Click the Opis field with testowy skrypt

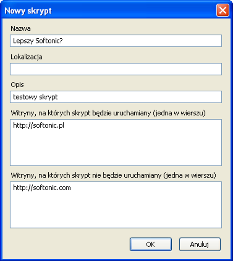point(116,97)
